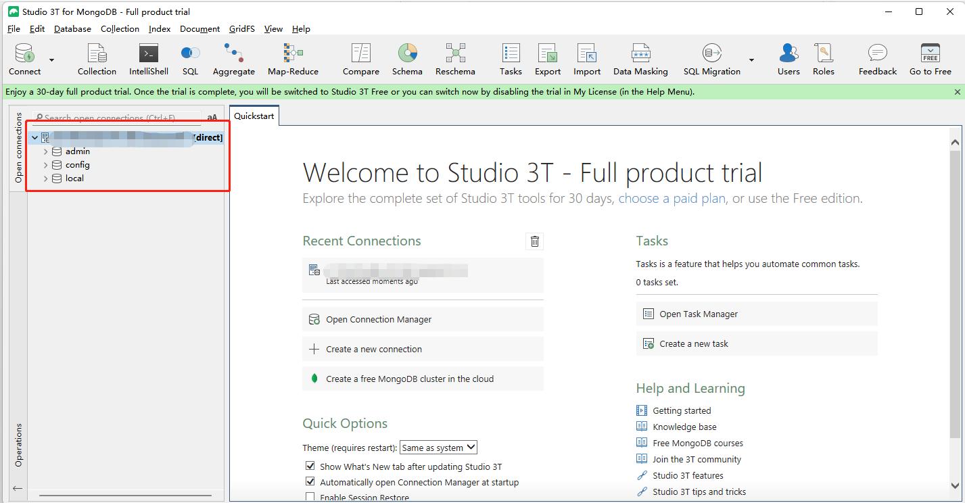Open the Connect toolbar button
The width and height of the screenshot is (965, 503).
point(24,59)
